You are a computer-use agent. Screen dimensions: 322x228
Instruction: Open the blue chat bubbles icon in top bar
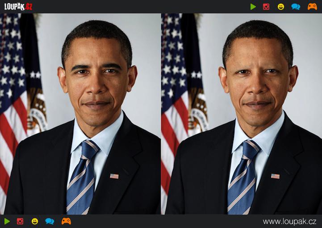pos(296,7)
